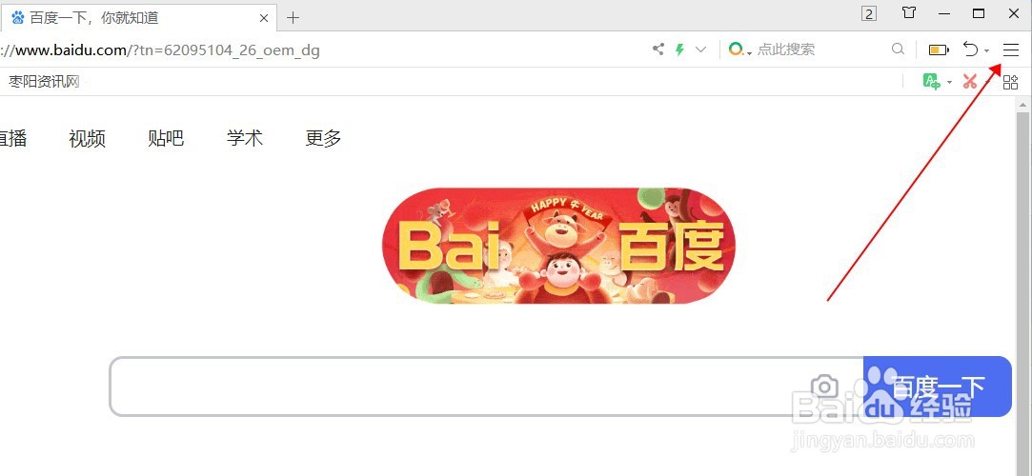Open the 贴吧 navigation link
Image resolution: width=1032 pixels, height=476 pixels.
tap(166, 138)
